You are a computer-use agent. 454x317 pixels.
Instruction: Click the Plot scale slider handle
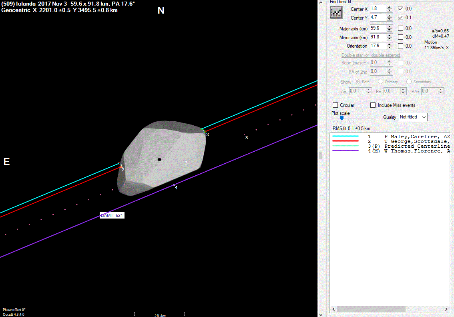[342, 118]
